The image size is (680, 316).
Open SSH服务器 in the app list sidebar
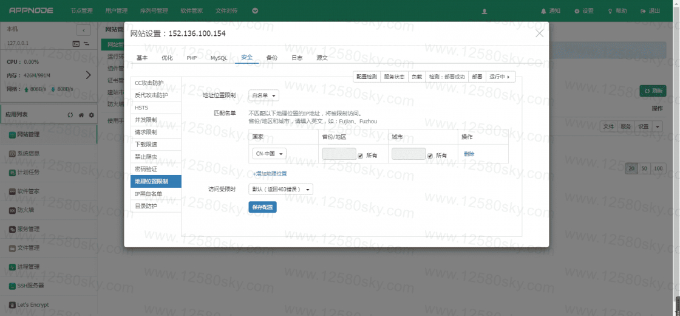[x=49, y=286]
